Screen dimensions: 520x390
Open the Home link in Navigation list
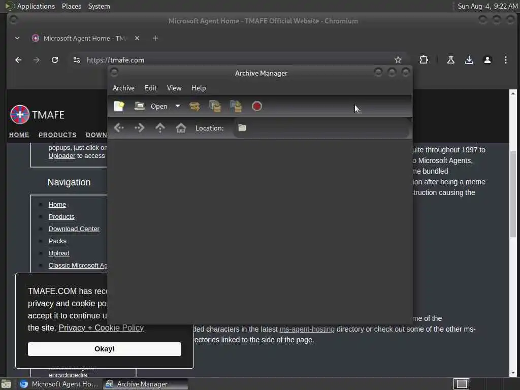[x=57, y=205]
